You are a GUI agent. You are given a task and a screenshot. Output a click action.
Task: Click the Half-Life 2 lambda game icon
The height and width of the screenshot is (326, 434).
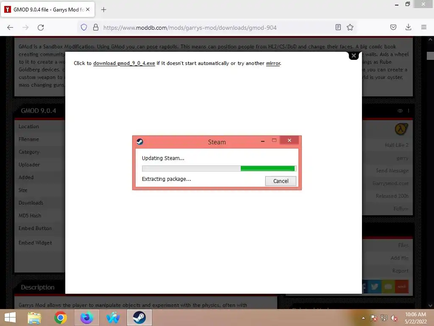point(401,129)
